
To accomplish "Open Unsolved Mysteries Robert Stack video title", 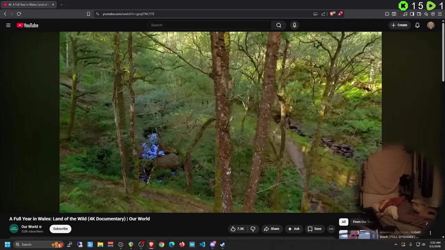I will tap(400, 234).
